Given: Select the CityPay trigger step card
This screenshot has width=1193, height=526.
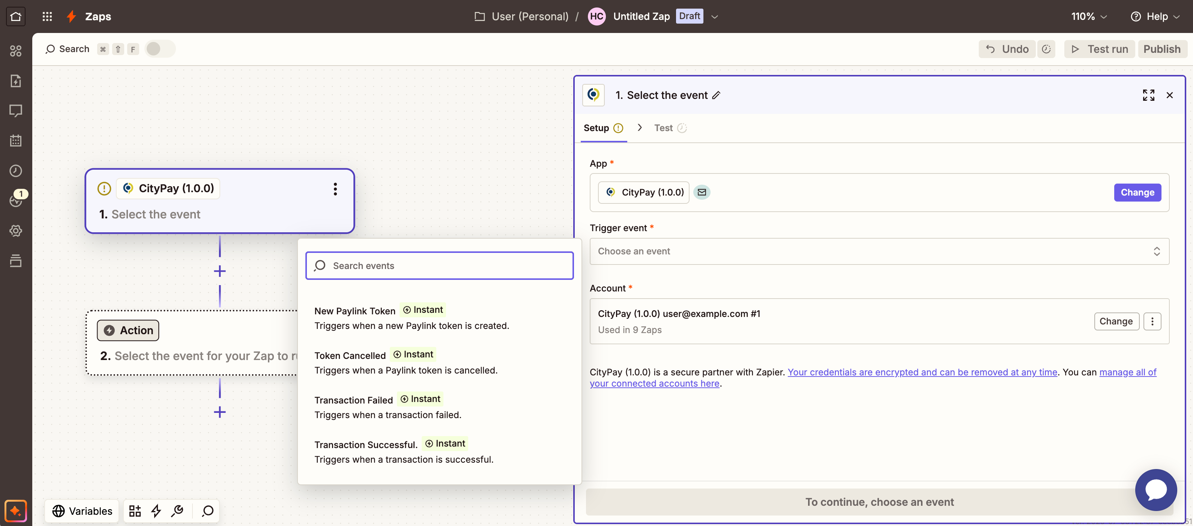Looking at the screenshot, I should [x=219, y=201].
